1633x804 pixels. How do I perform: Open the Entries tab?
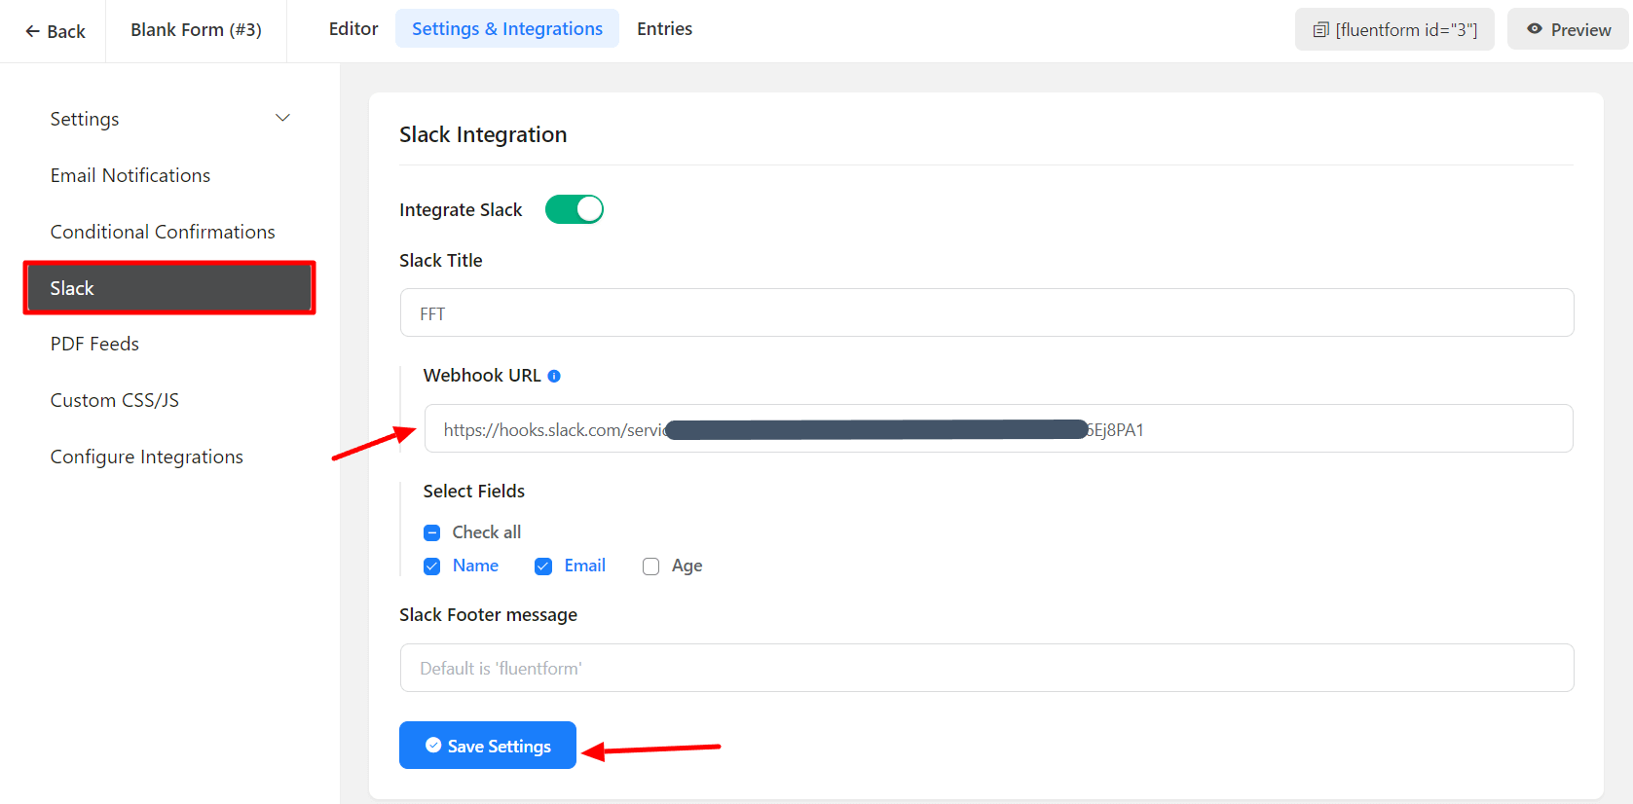coord(664,29)
